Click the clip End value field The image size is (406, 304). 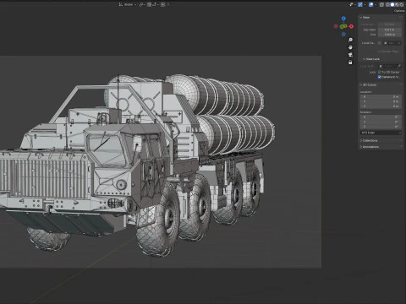click(390, 35)
